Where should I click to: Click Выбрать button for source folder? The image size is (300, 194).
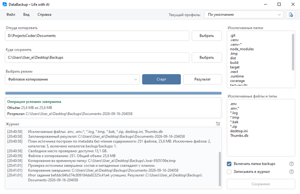click(x=207, y=36)
